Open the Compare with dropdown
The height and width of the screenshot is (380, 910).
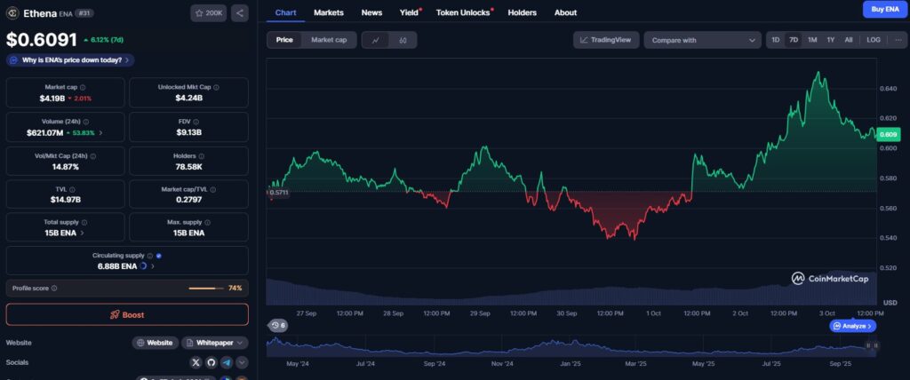702,40
